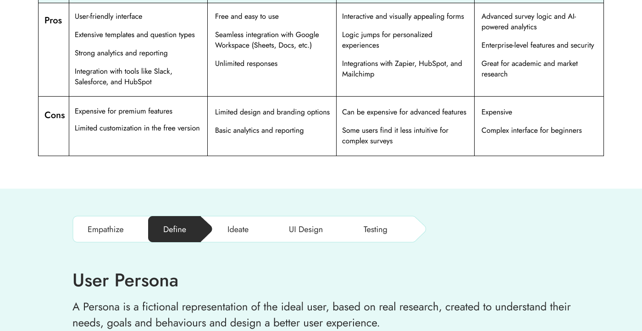This screenshot has height=331, width=642.
Task: Click the Cons row header
Action: pyautogui.click(x=55, y=115)
